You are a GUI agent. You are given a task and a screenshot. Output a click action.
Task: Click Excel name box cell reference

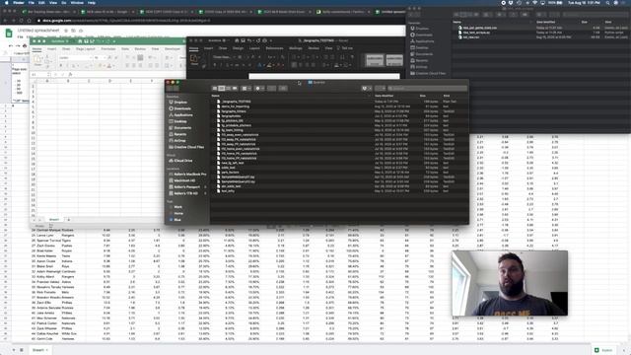pyautogui.click(x=39, y=75)
